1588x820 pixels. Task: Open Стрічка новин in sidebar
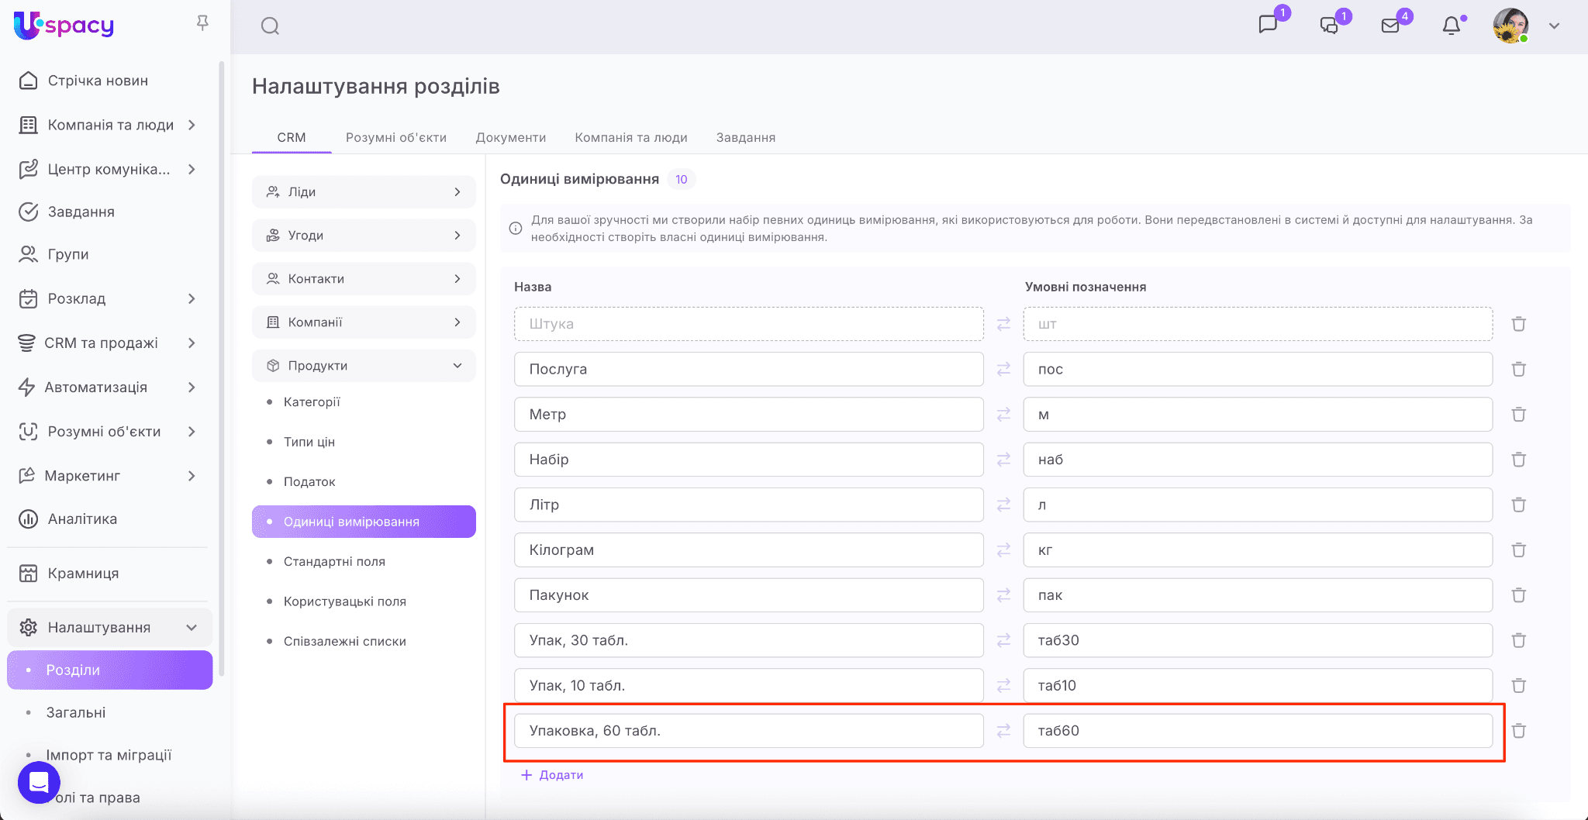[x=98, y=81]
